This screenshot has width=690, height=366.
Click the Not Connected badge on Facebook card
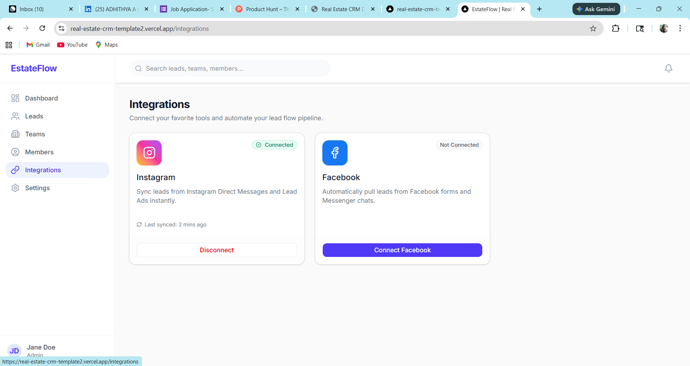point(459,145)
